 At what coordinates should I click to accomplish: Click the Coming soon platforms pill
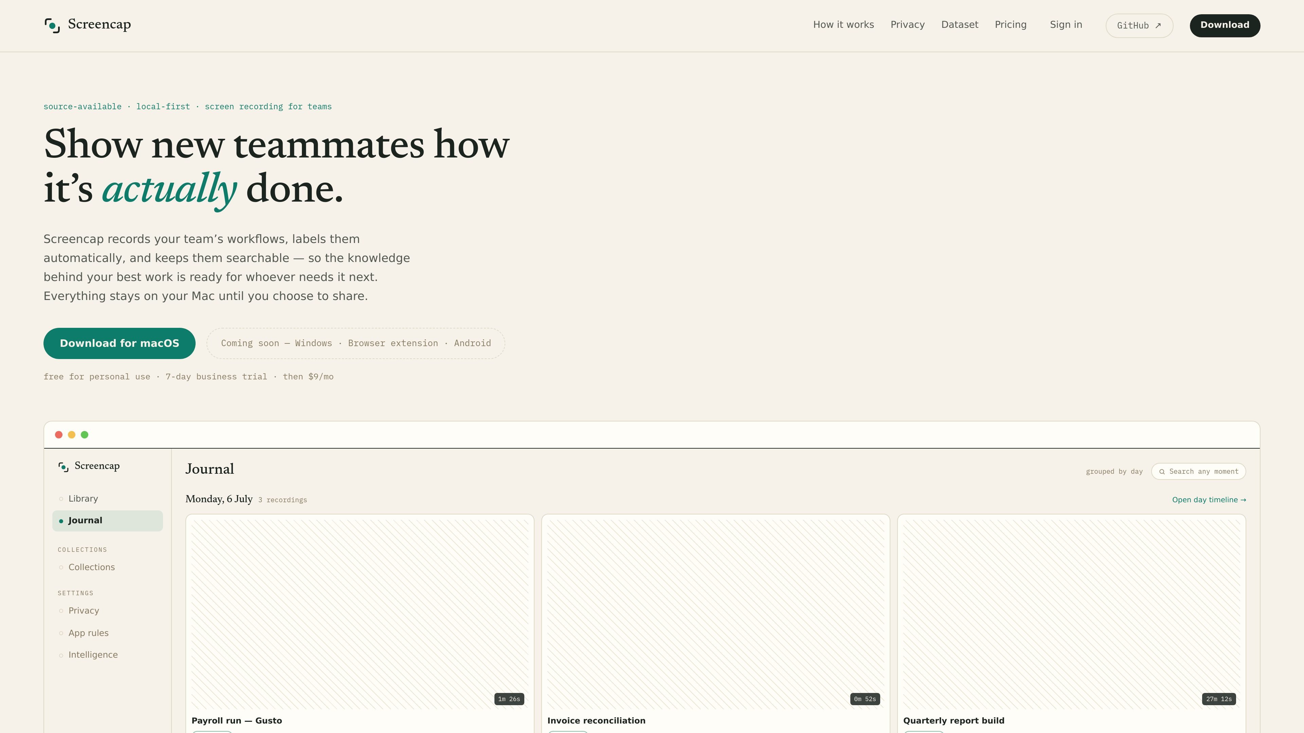click(356, 343)
